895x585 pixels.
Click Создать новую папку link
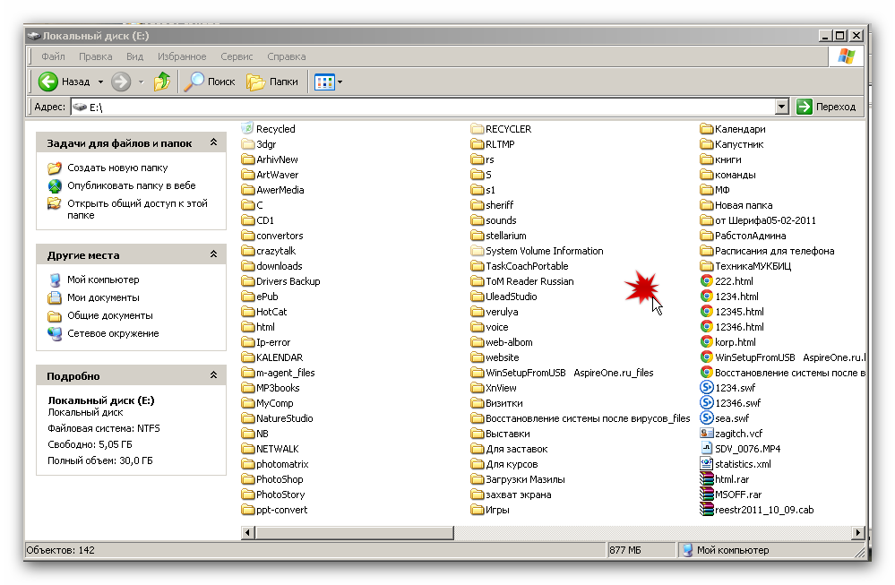tap(117, 168)
